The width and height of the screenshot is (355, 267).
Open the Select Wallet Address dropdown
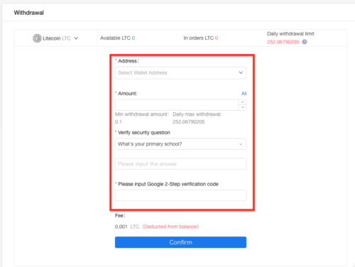click(x=180, y=72)
